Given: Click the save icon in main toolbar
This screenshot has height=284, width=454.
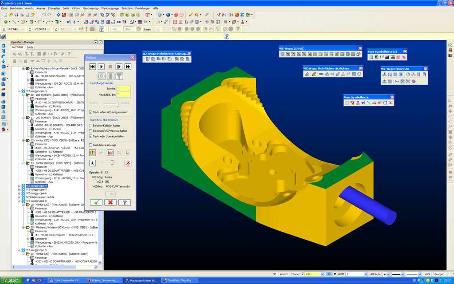Looking at the screenshot, I should 16,15.
